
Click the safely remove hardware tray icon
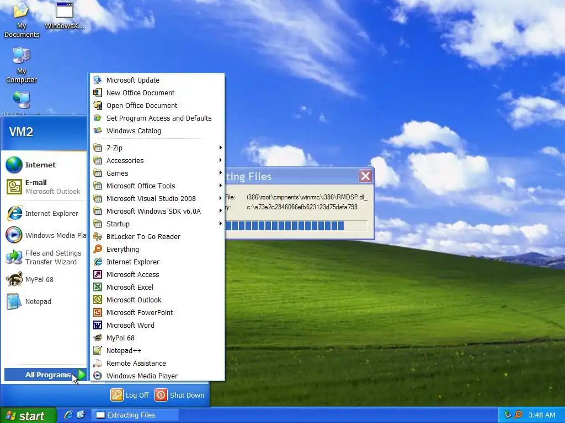(508, 415)
